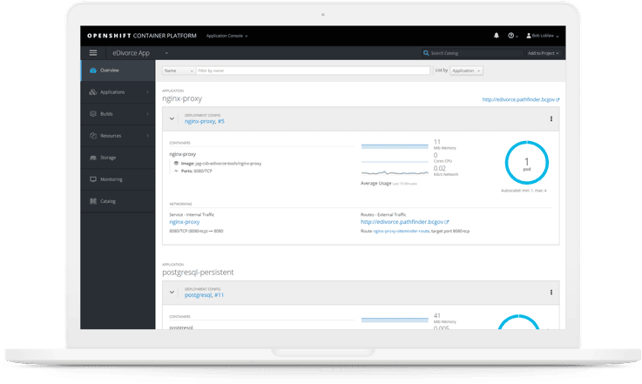Image resolution: width=642 pixels, height=384 pixels.
Task: Click the Builds layers icon
Action: (93, 114)
